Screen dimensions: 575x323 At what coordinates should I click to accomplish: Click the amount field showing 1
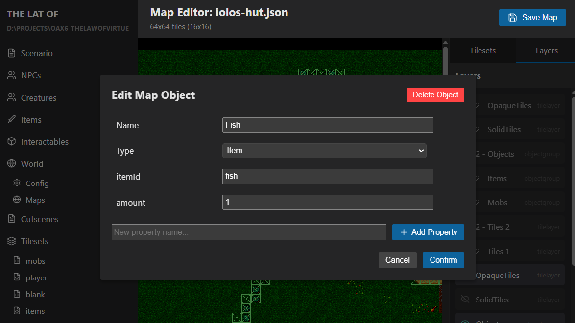328,203
